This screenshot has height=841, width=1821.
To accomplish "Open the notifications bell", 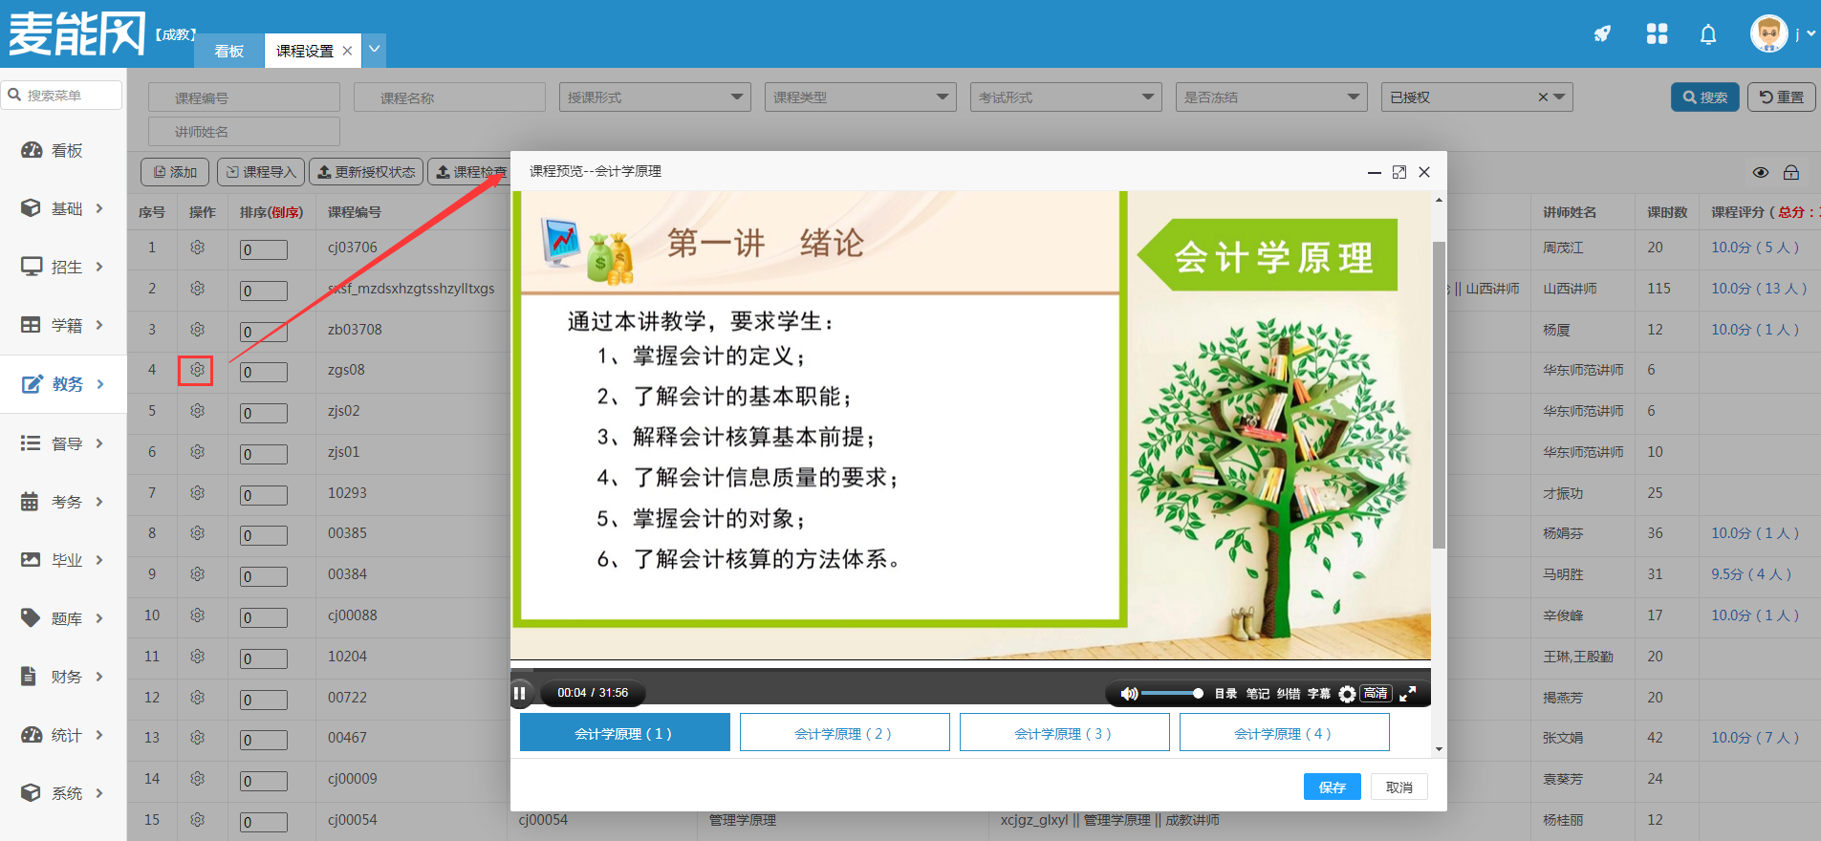I will [x=1707, y=35].
